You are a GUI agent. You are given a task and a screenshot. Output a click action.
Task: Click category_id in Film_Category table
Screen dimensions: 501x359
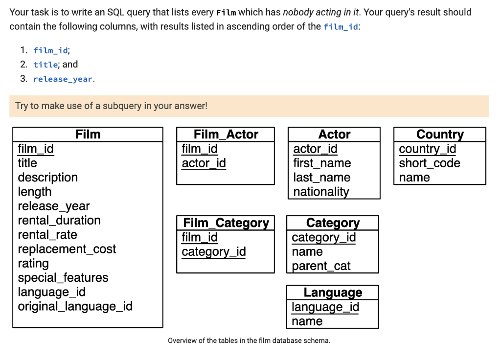[214, 252]
